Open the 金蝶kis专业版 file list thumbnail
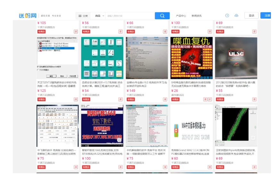 pyautogui.click(x=147, y=58)
